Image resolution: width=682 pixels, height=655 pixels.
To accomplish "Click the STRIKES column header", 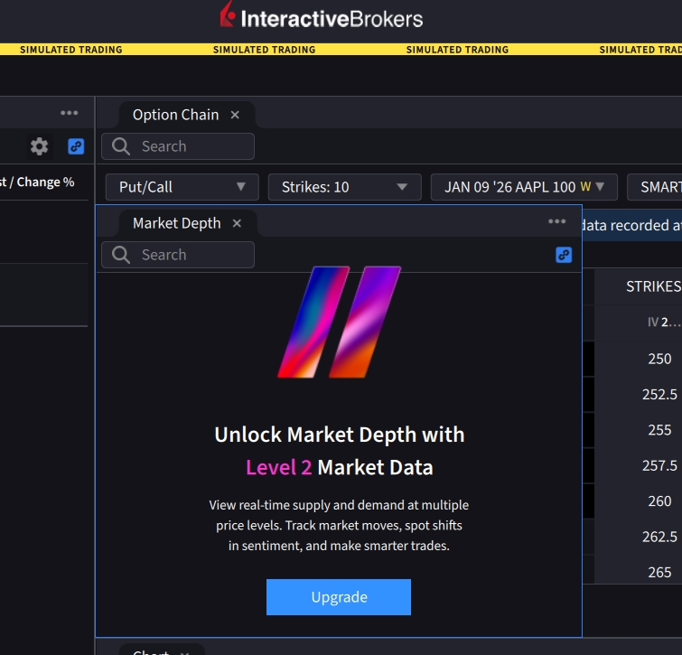I will tap(653, 286).
